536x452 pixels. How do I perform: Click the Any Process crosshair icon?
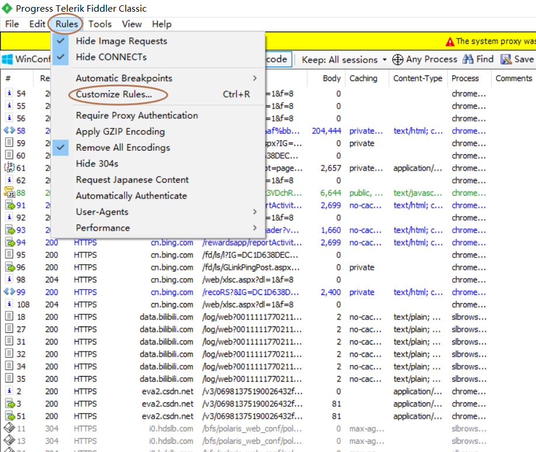click(397, 60)
